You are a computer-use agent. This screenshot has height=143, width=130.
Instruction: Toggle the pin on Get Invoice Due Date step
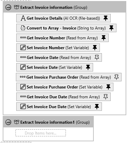pyautogui.click(x=106, y=97)
